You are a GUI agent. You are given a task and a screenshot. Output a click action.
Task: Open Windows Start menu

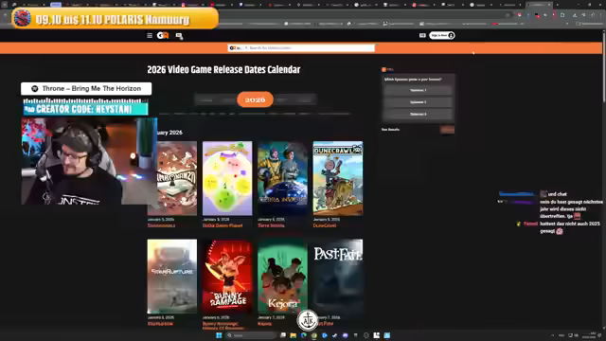click(x=219, y=335)
